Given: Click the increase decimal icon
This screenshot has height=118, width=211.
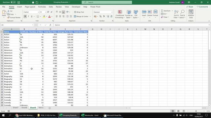Looking at the screenshot, I should (x=108, y=16).
